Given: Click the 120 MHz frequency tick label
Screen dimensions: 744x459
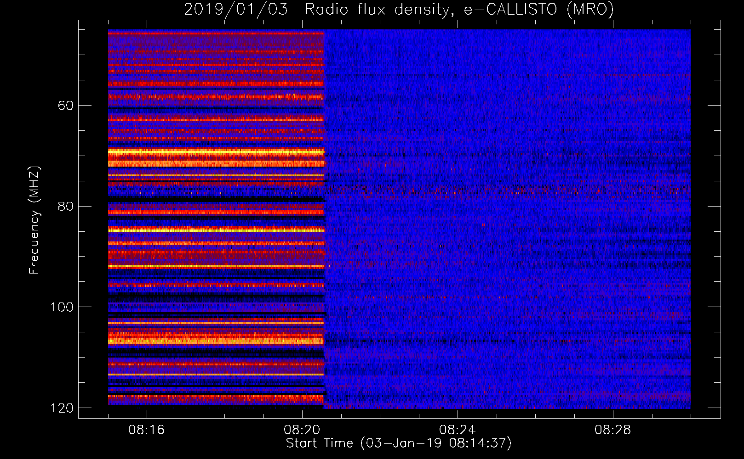Looking at the screenshot, I should pyautogui.click(x=62, y=408).
